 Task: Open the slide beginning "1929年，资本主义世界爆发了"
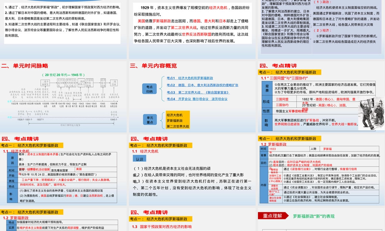pyautogui.click(x=192, y=30)
